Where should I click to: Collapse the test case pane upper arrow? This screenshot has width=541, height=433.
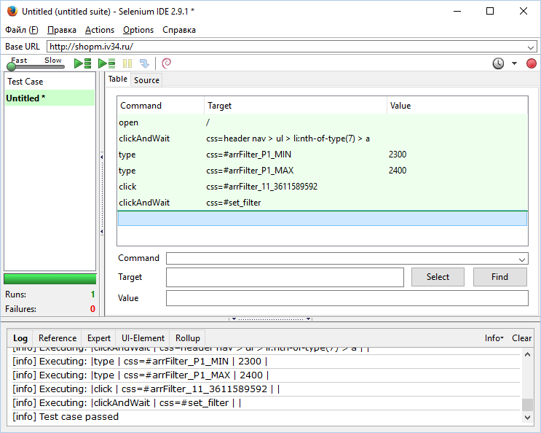(x=102, y=157)
